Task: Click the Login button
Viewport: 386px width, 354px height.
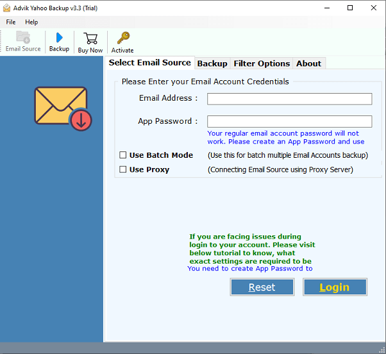Action: pyautogui.click(x=335, y=287)
